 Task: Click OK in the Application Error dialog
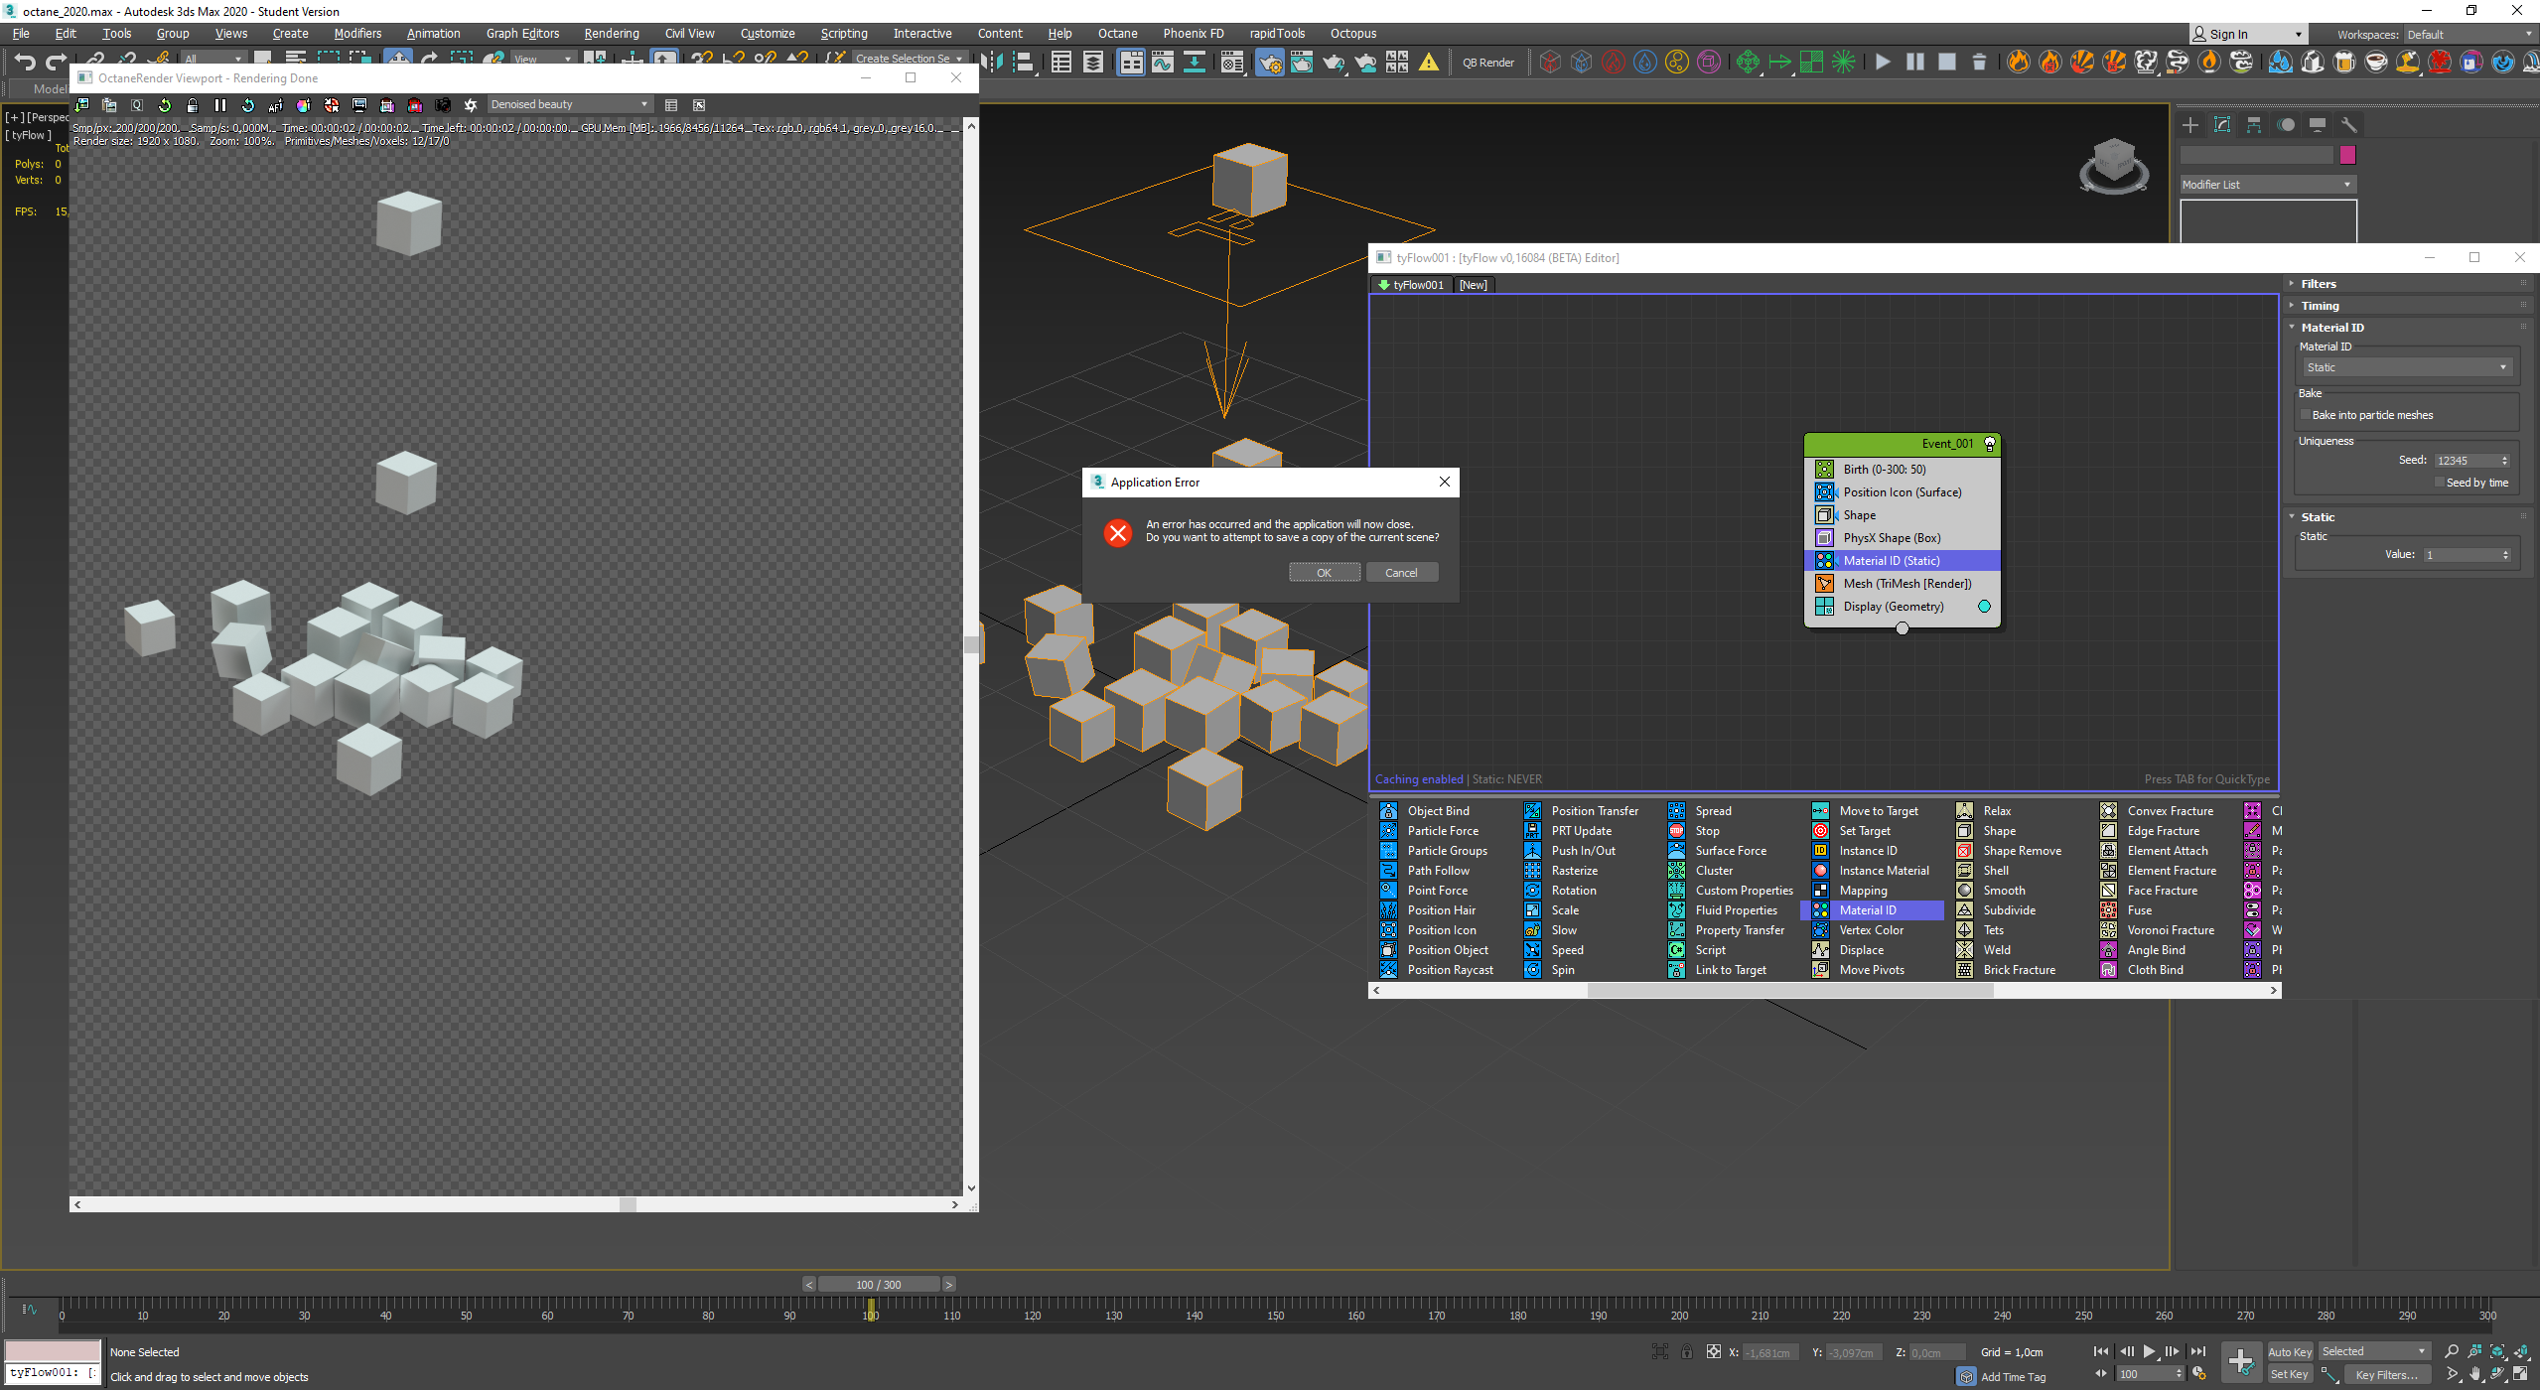(x=1324, y=573)
